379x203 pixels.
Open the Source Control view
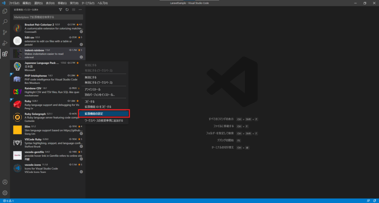[5, 33]
